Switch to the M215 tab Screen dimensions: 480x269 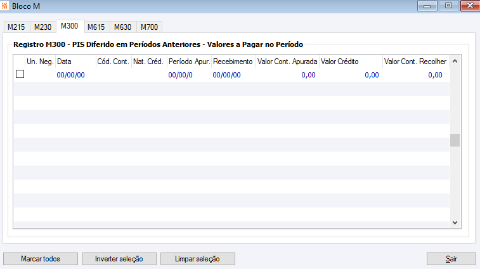pos(16,27)
